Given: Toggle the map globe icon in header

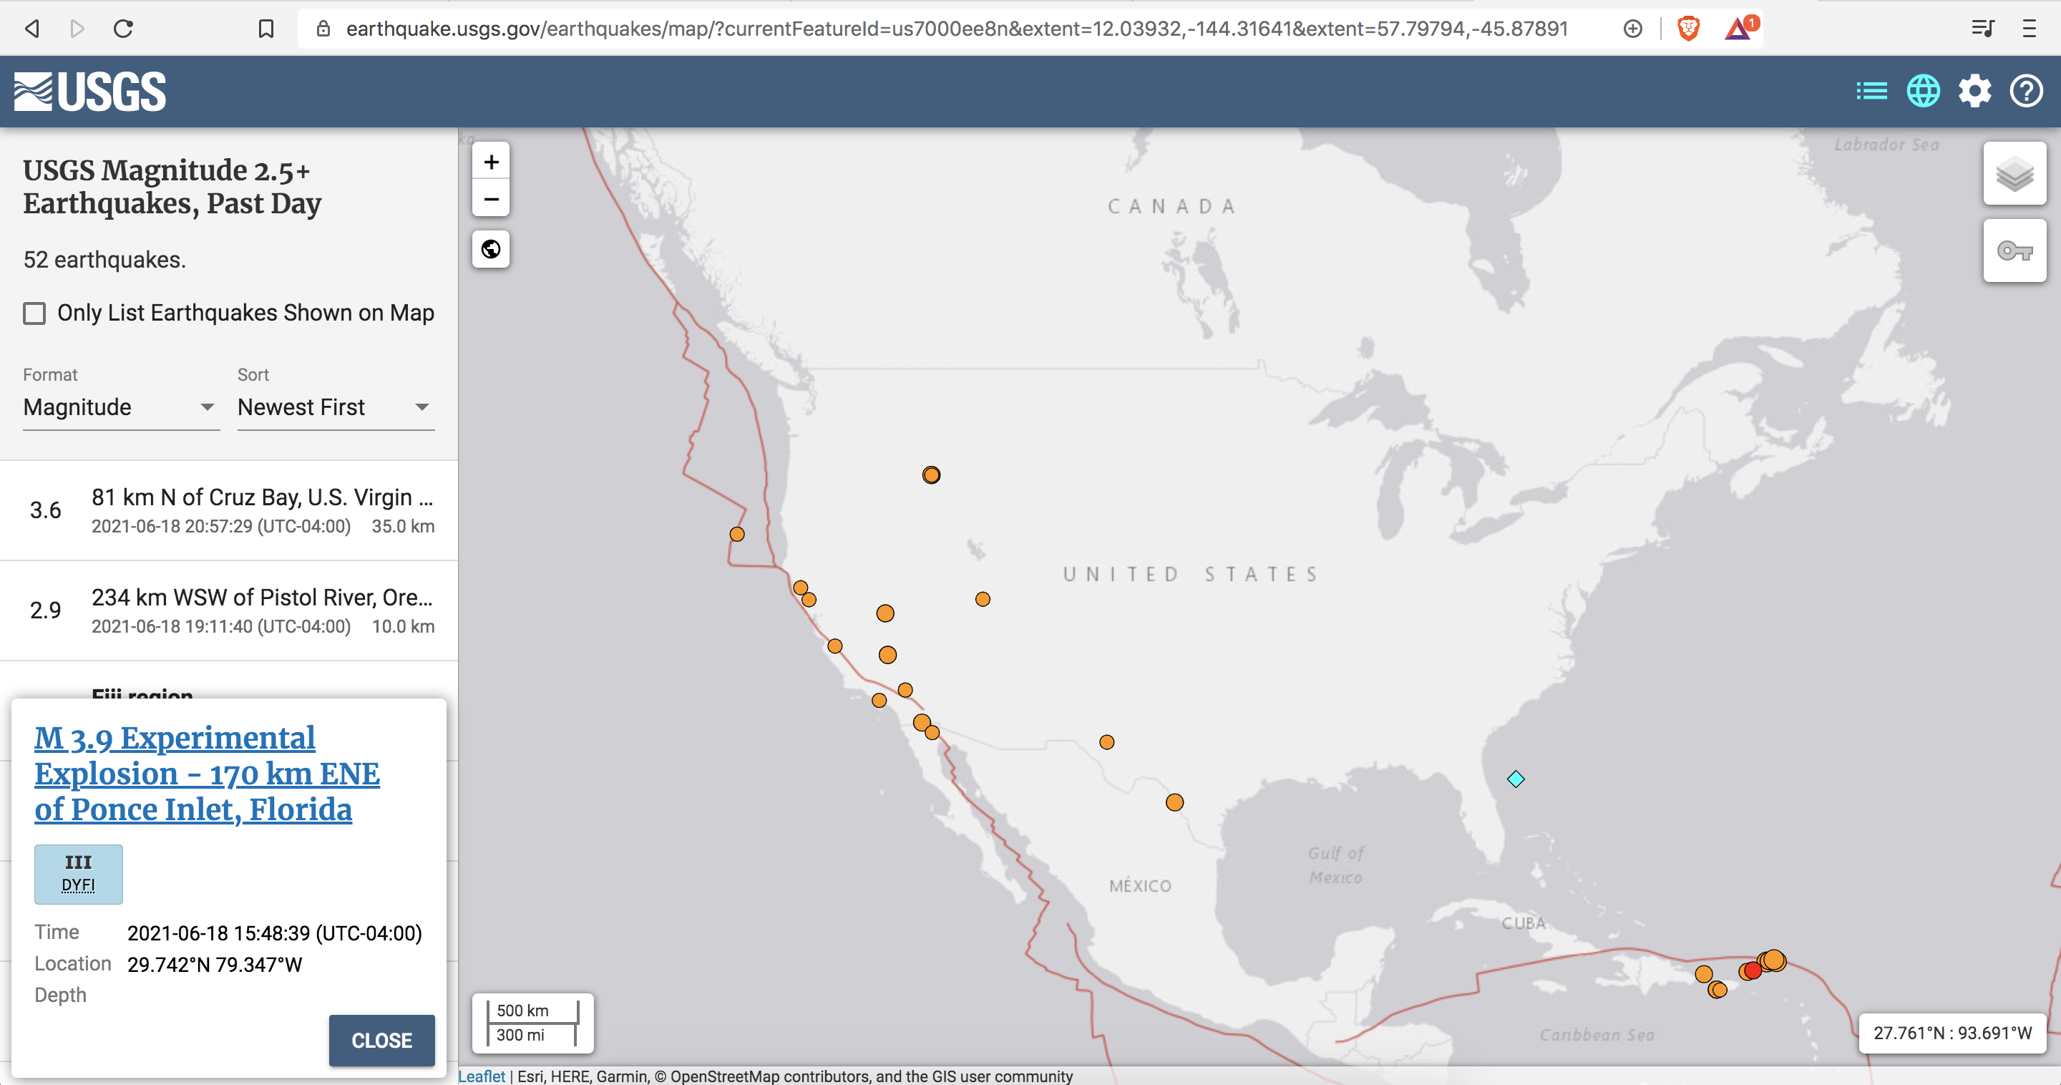Looking at the screenshot, I should coord(1924,91).
